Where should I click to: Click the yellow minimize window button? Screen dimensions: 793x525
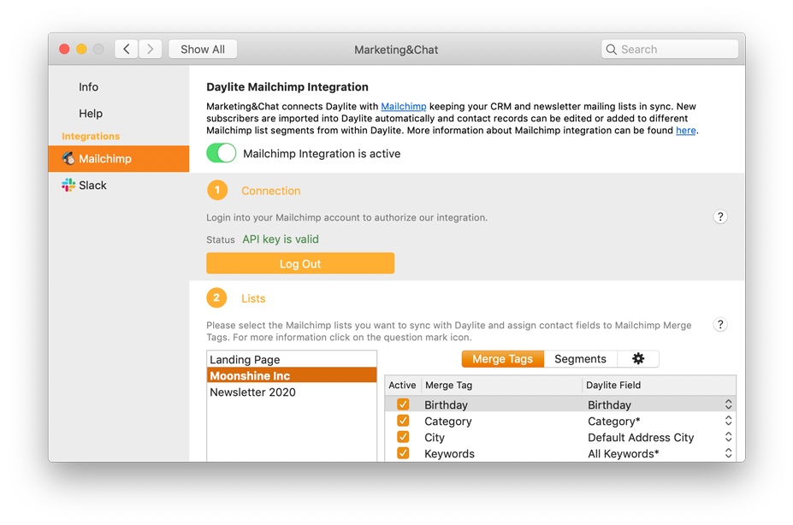81,49
